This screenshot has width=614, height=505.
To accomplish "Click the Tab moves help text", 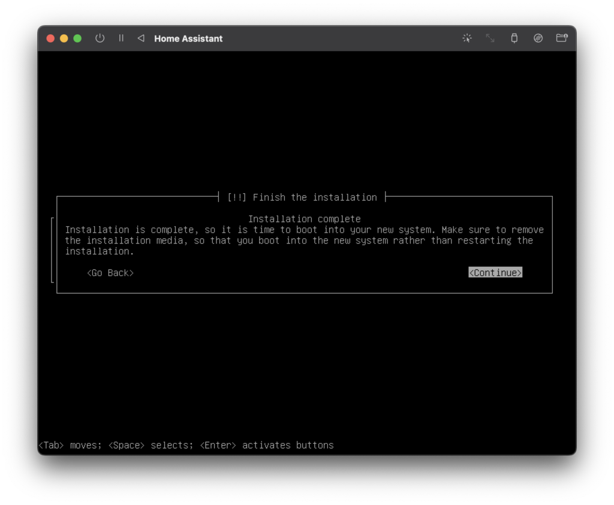I will pos(186,445).
